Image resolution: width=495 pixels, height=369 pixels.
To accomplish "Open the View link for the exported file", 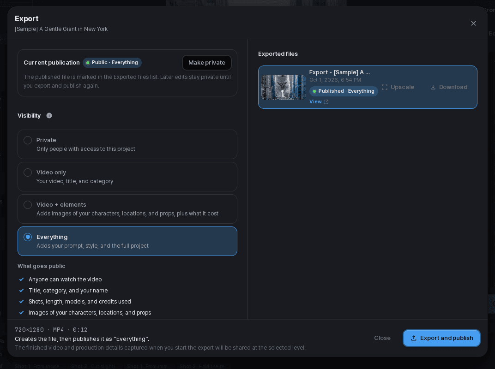I will 315,101.
